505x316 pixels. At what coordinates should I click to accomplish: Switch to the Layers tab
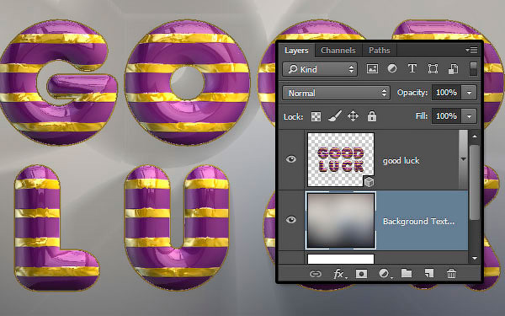296,51
